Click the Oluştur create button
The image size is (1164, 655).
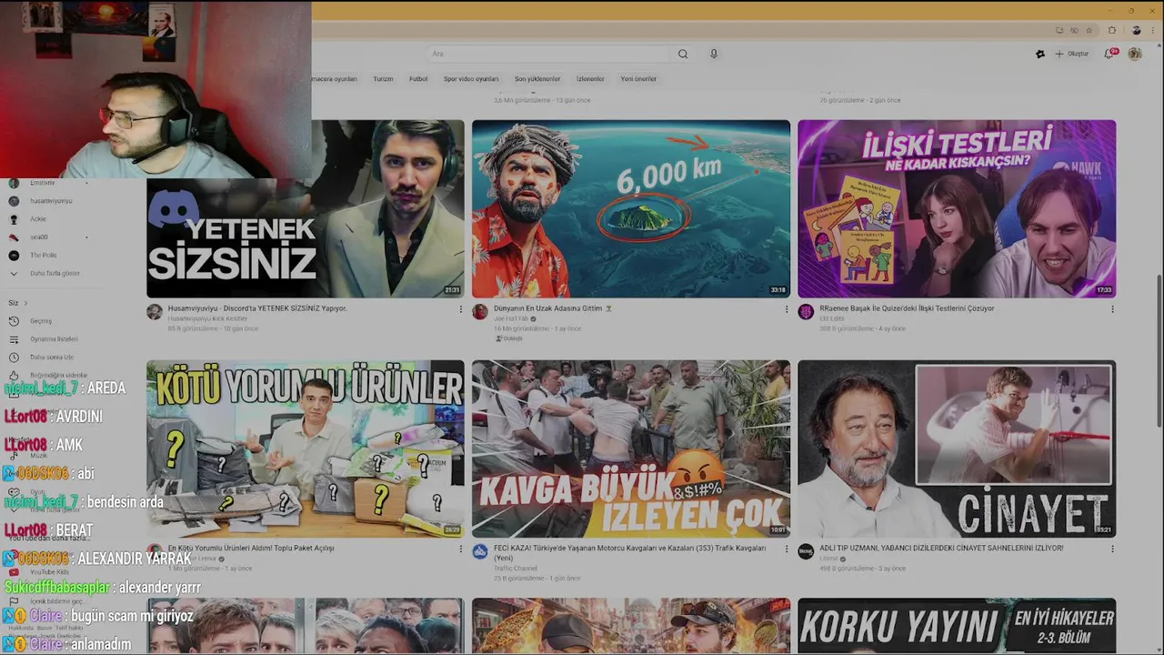(1072, 54)
